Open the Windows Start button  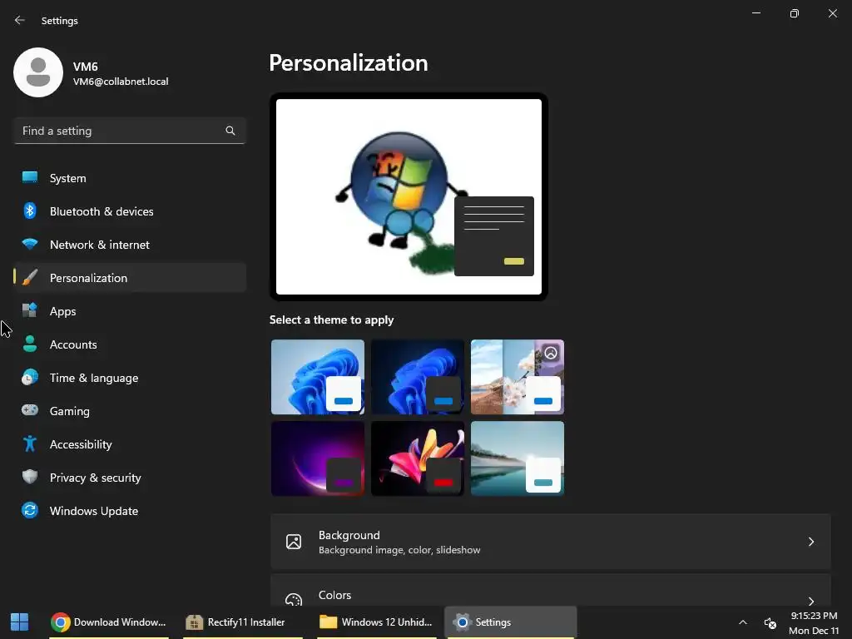tap(20, 622)
